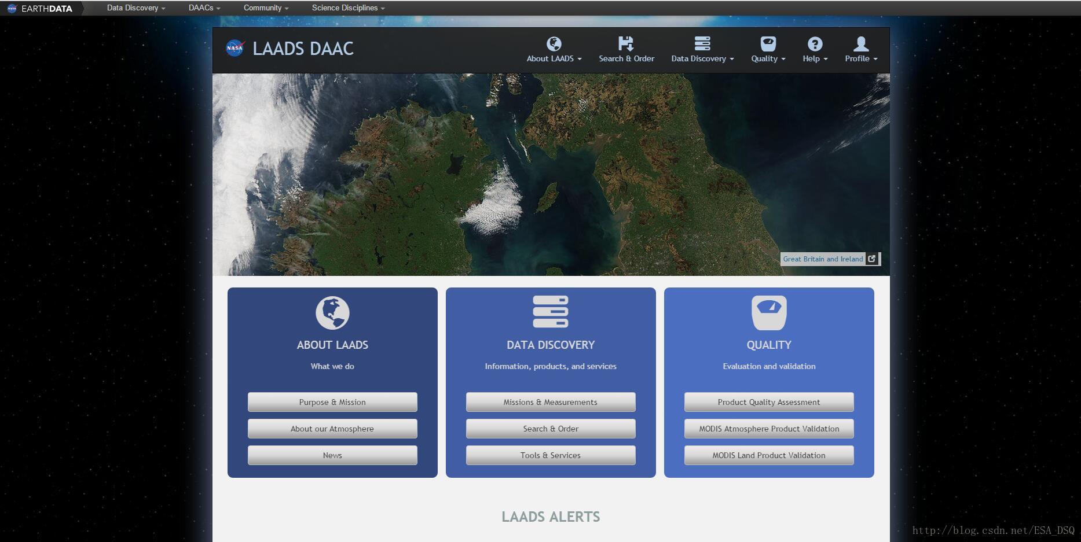This screenshot has width=1081, height=542.
Task: Open the Science Disciplines dropdown
Action: tap(348, 8)
